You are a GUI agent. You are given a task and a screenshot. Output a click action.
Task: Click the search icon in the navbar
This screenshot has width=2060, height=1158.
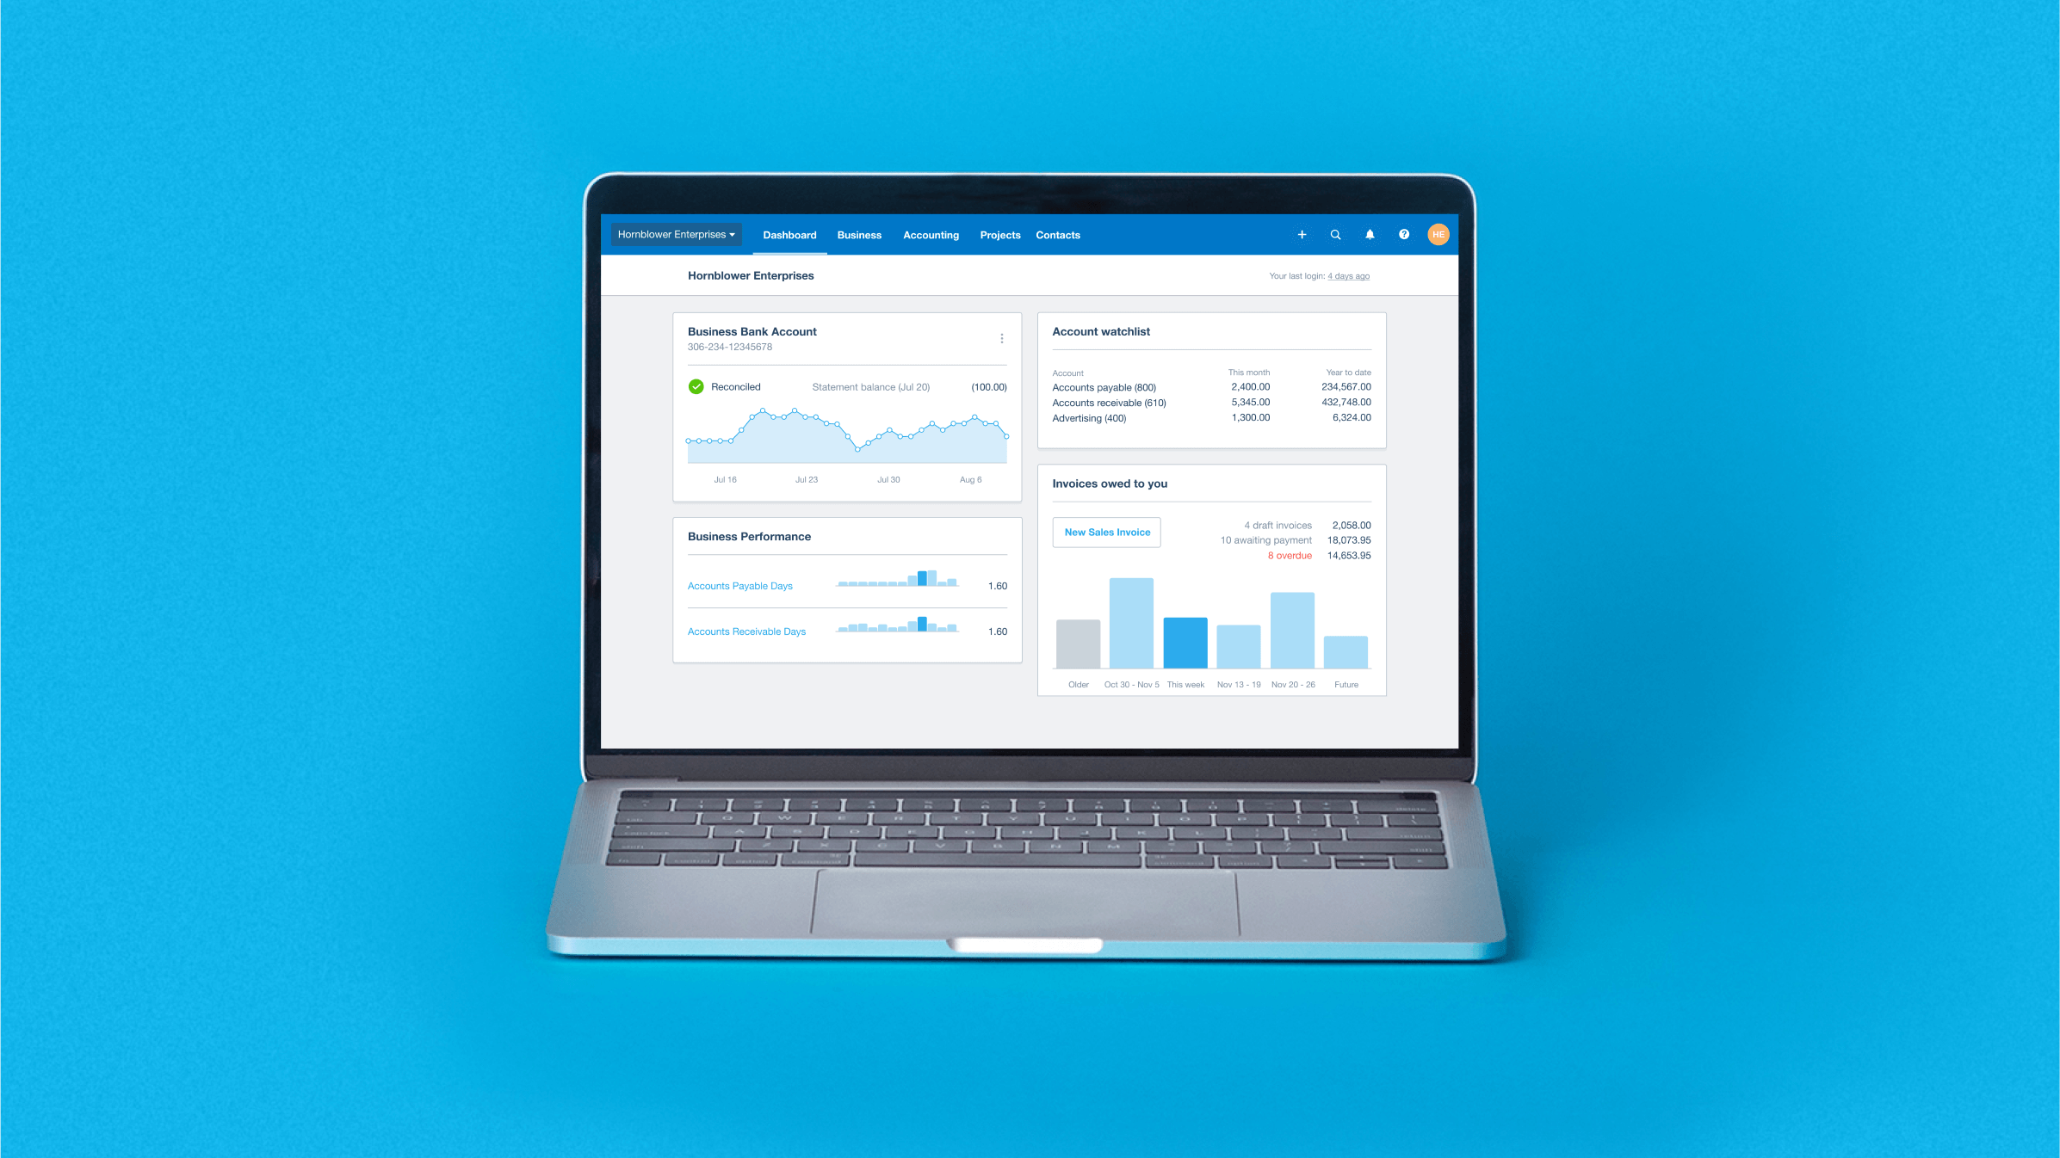point(1334,233)
